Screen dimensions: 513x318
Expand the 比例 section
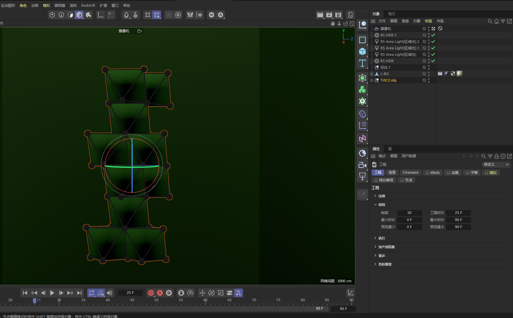pos(375,196)
